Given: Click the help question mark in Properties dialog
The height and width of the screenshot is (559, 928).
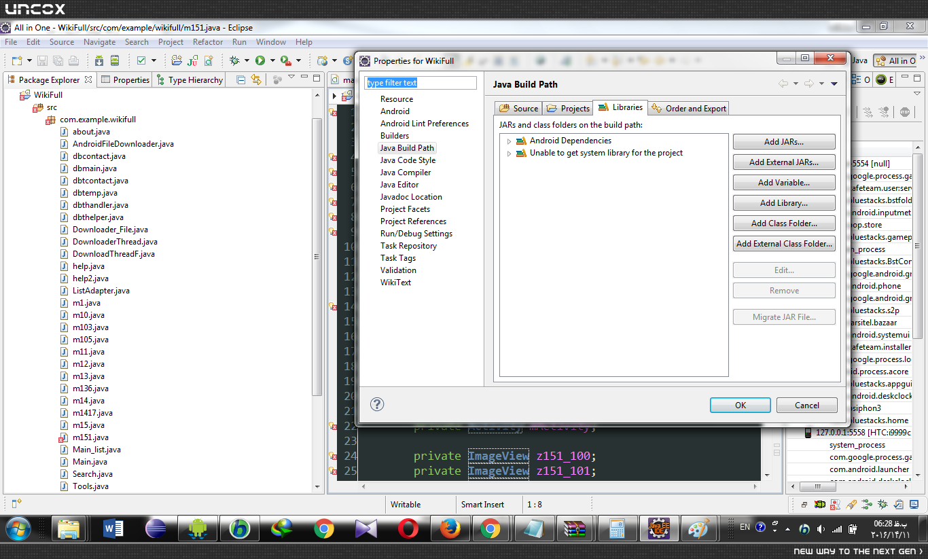Looking at the screenshot, I should pyautogui.click(x=377, y=405).
